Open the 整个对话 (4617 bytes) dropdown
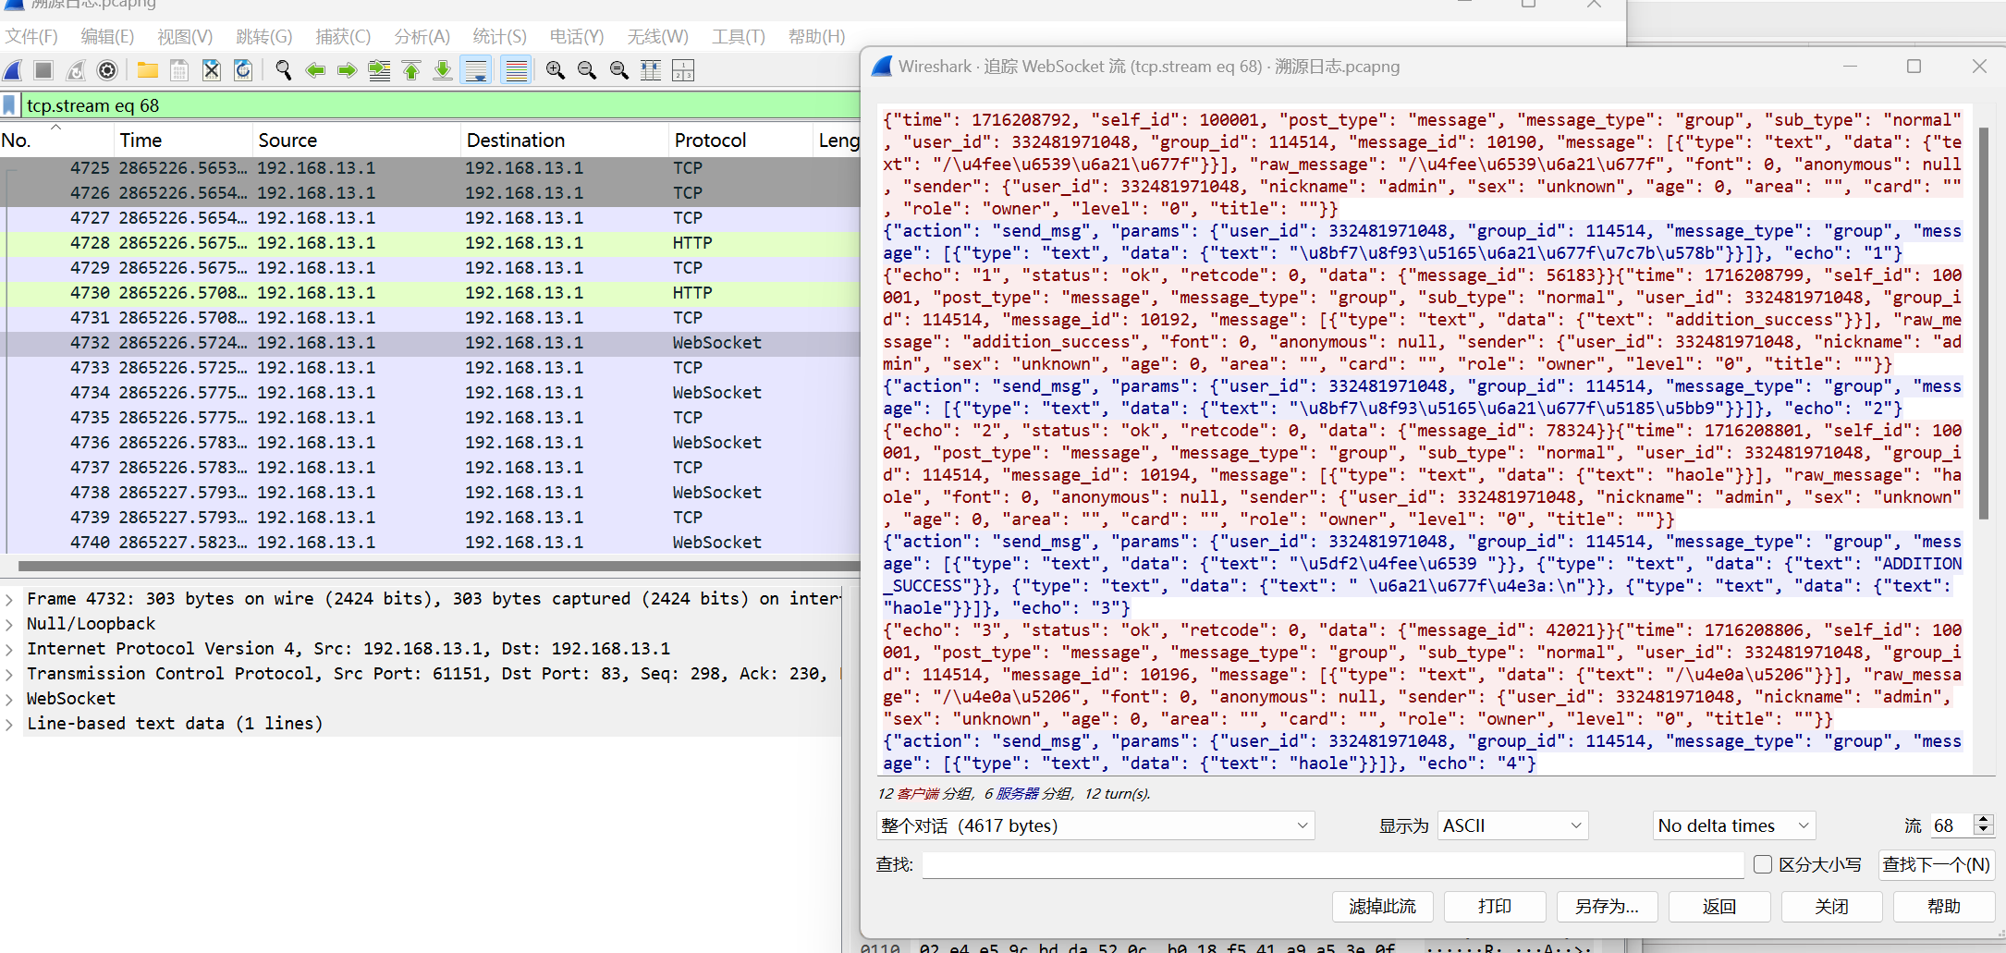Viewport: 2006px width, 953px height. [x=1095, y=825]
